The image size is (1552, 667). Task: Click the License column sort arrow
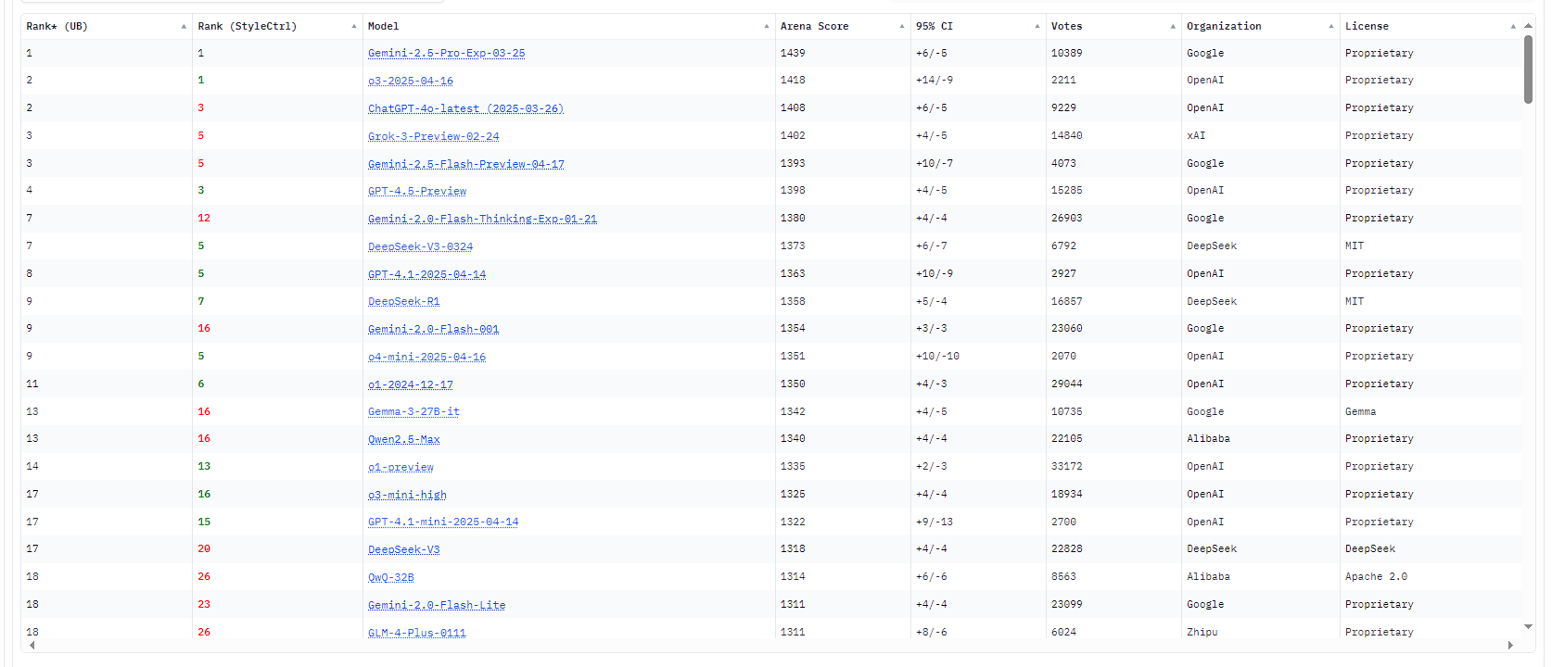[x=1513, y=27]
